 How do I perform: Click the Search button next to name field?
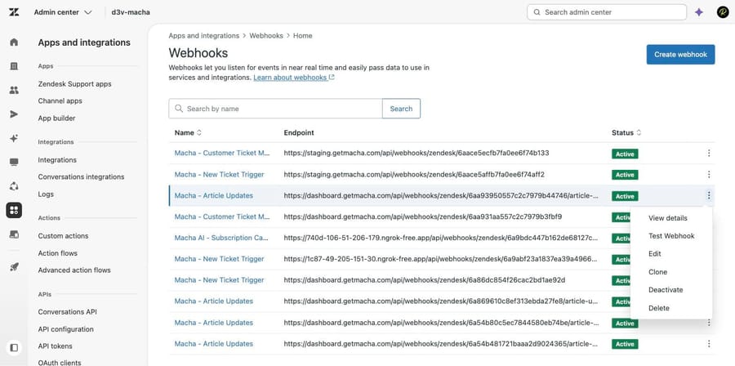[401, 109]
